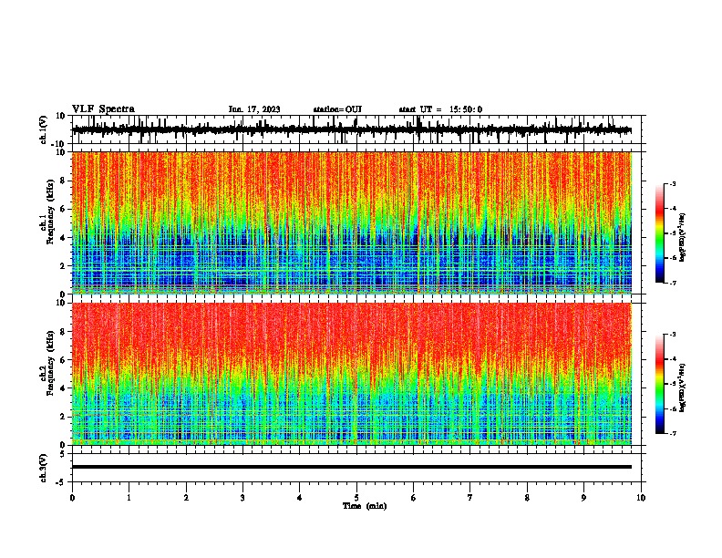Click the "-7" label on the ch.1 color bar
The image size is (722, 558).
pyautogui.click(x=672, y=283)
